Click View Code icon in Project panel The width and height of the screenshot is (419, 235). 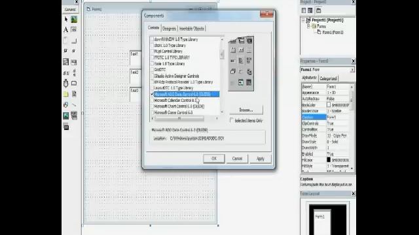coord(304,10)
